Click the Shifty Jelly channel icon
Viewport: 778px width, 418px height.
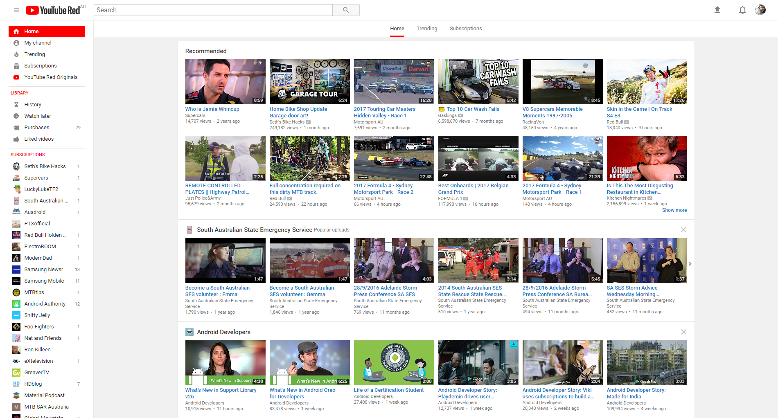[16, 315]
